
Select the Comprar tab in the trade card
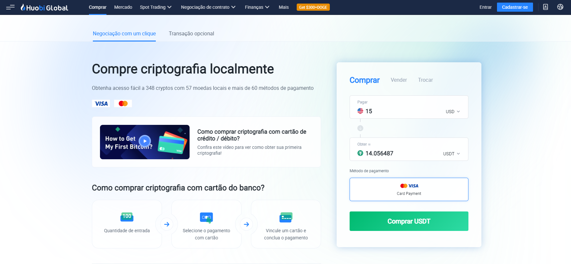click(x=365, y=80)
